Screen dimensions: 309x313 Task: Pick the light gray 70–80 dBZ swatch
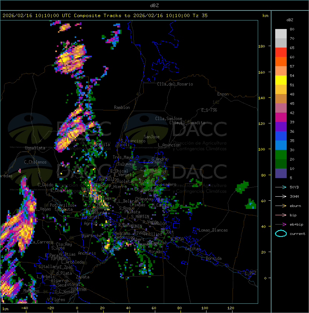coord(281,33)
